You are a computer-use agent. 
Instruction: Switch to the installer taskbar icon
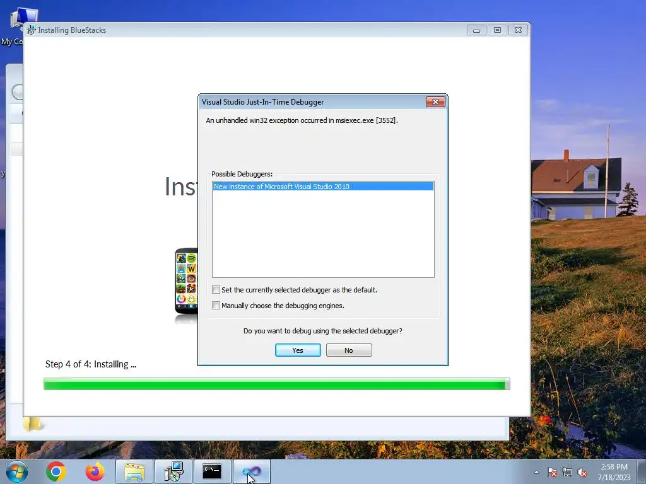click(173, 471)
